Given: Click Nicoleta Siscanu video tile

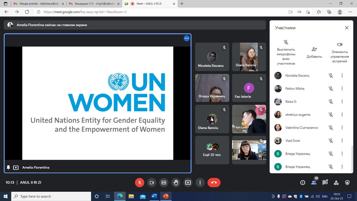Looking at the screenshot, I should [x=212, y=57].
